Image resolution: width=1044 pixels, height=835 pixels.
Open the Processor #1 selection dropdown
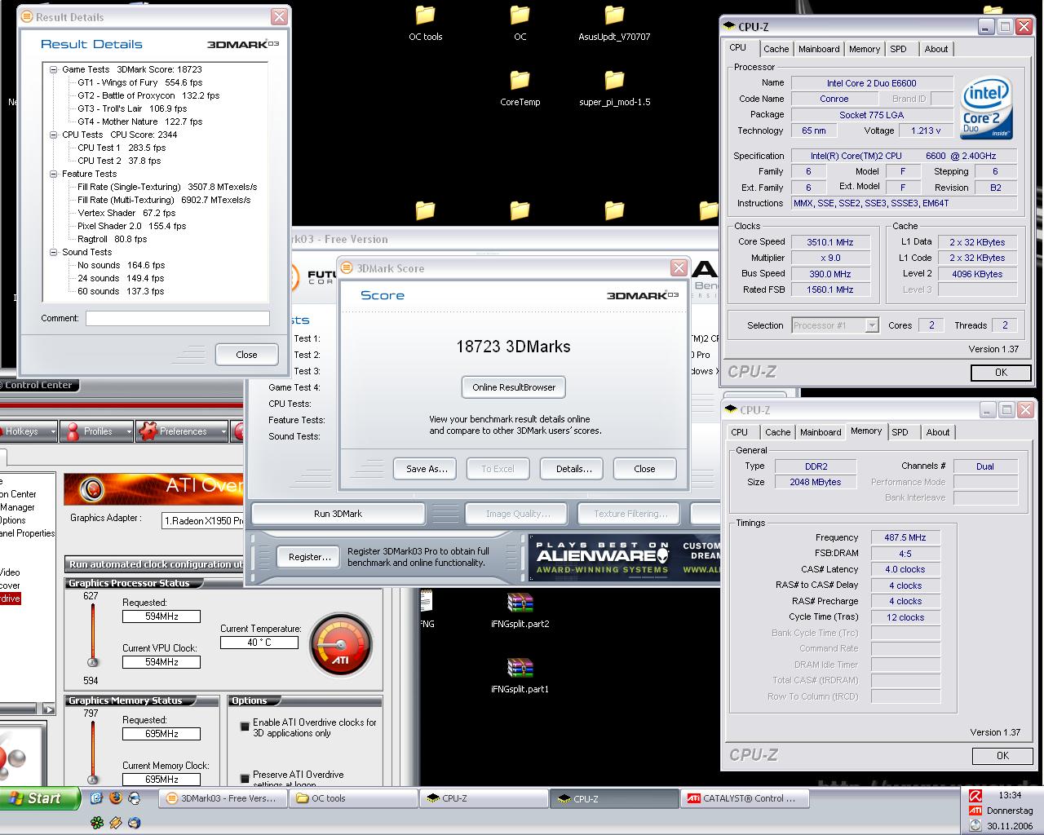coord(871,325)
